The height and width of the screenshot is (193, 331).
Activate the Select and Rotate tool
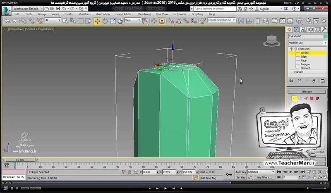pyautogui.click(x=105, y=21)
